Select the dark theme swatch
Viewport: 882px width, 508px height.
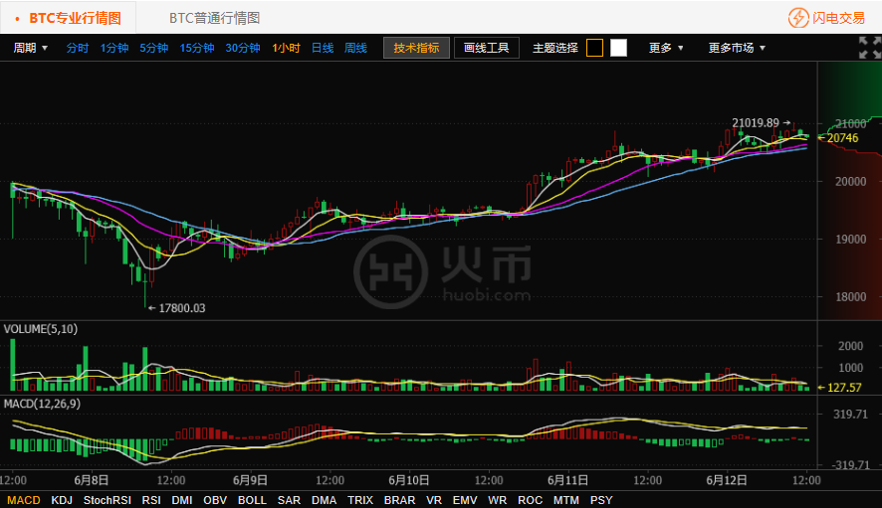(x=594, y=48)
